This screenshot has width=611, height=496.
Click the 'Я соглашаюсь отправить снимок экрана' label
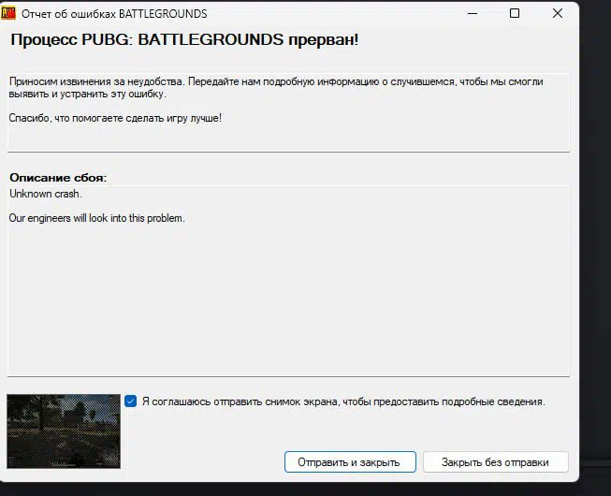(x=342, y=401)
